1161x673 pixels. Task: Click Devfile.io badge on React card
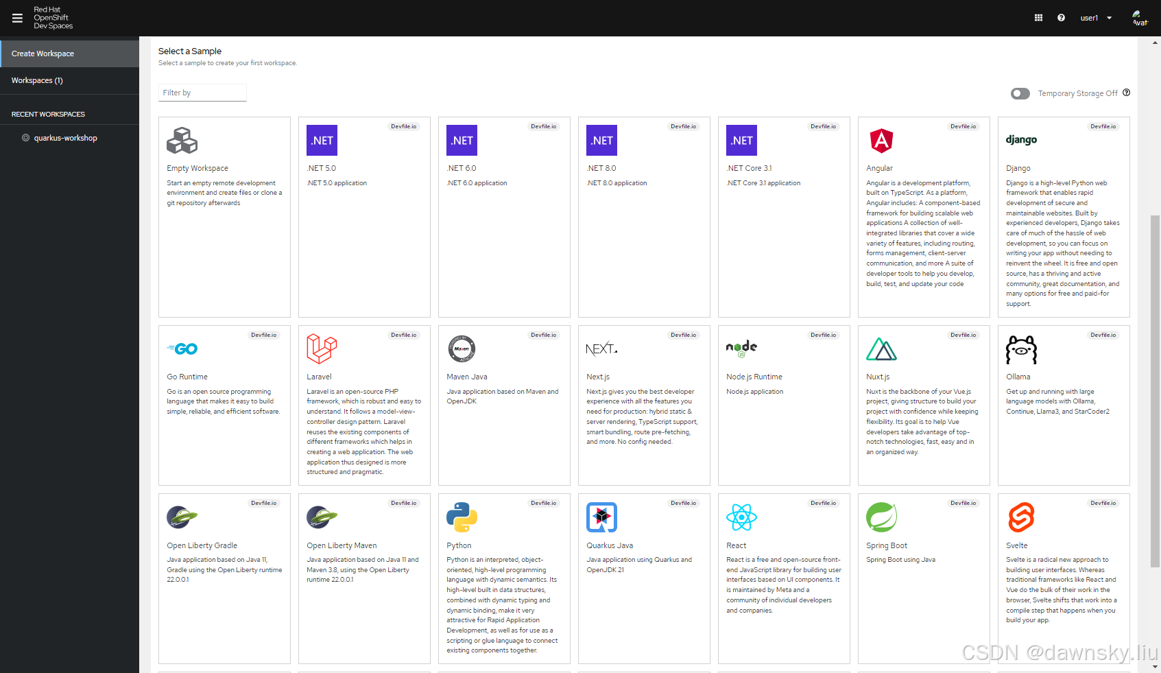pyautogui.click(x=824, y=503)
